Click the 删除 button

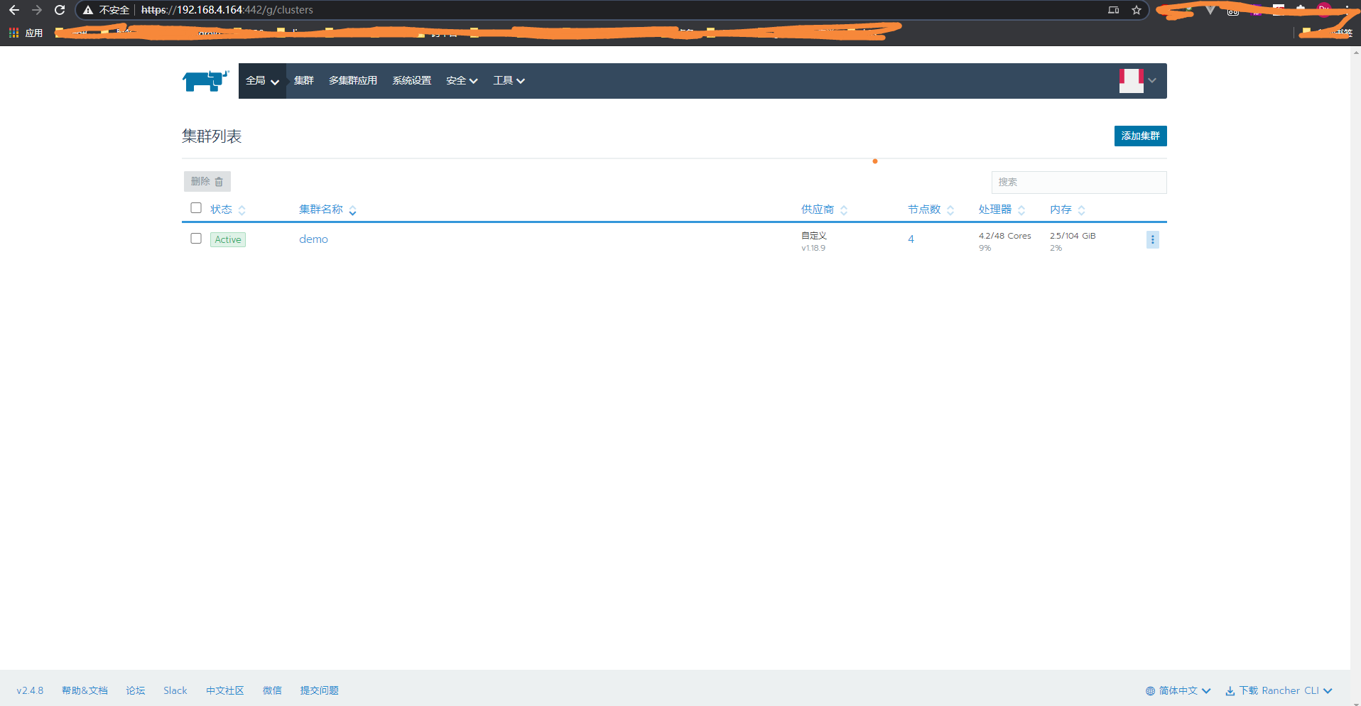click(x=207, y=182)
